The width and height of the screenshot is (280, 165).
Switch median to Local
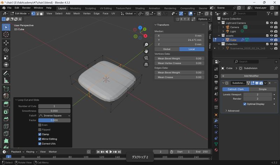pos(192,49)
